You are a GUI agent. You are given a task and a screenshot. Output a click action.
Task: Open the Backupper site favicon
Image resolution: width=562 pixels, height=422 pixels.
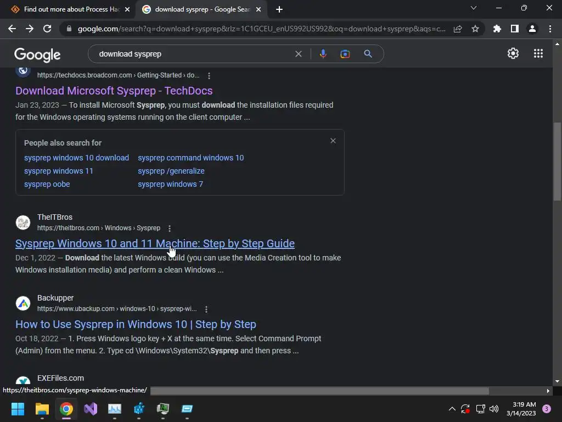pyautogui.click(x=23, y=303)
